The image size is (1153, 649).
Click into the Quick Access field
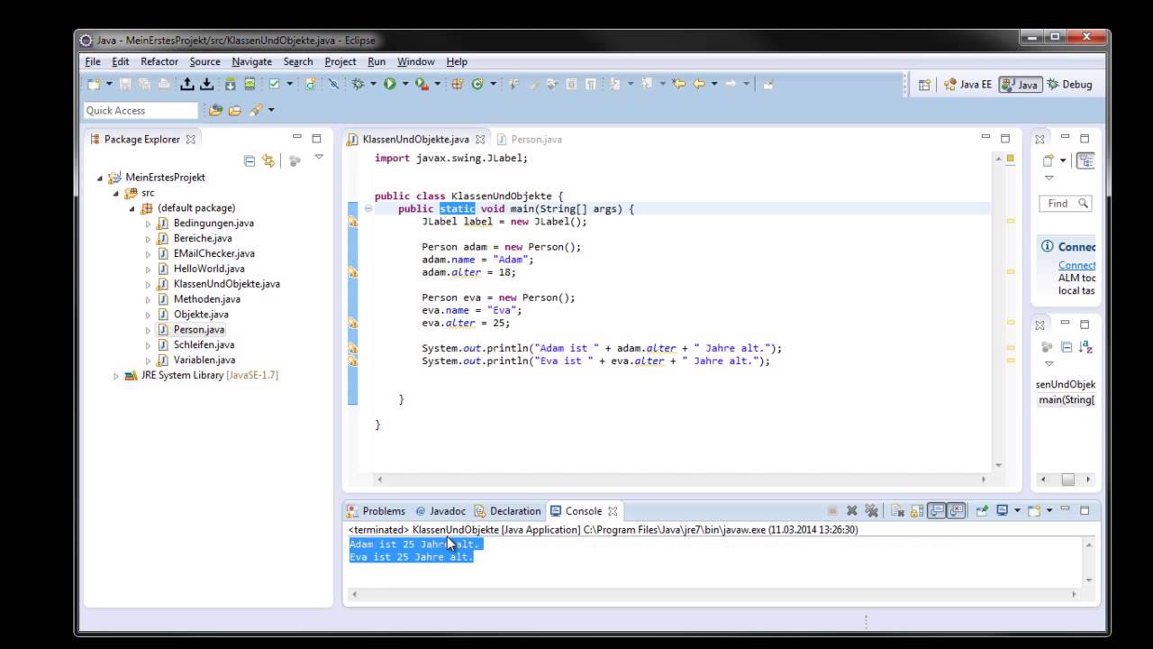(141, 110)
